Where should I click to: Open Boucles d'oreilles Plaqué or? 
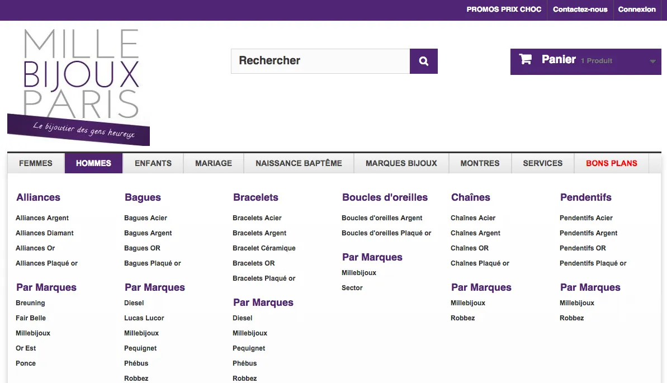(386, 233)
